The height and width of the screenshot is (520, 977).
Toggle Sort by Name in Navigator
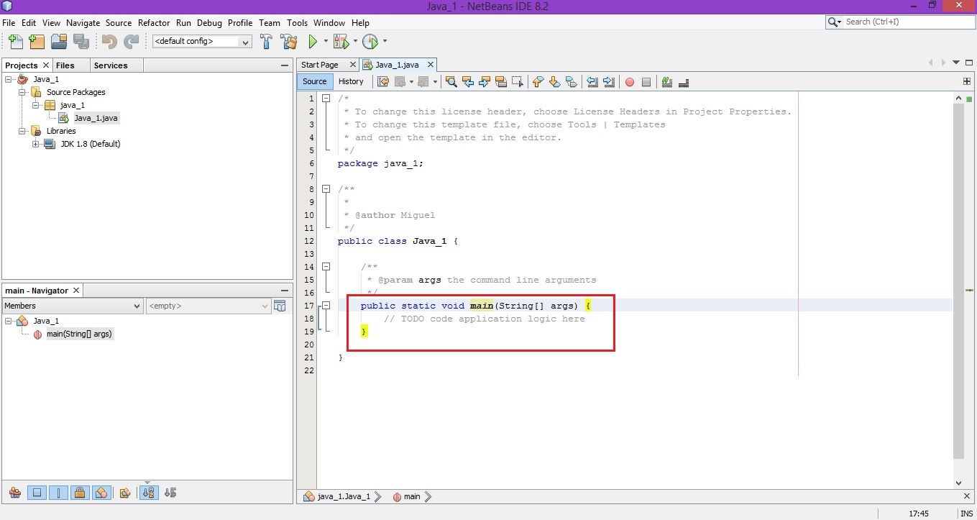coord(149,493)
